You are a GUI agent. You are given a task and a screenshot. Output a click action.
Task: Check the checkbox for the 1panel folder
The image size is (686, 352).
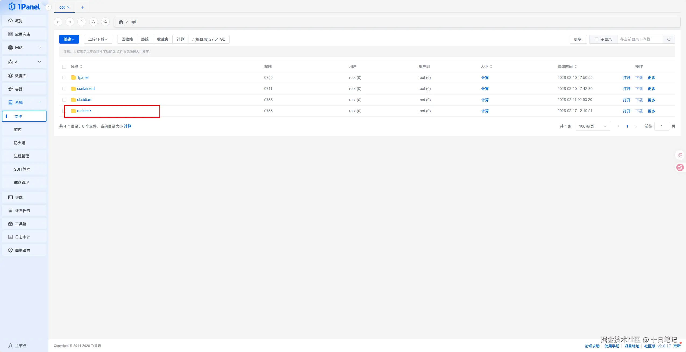point(64,78)
